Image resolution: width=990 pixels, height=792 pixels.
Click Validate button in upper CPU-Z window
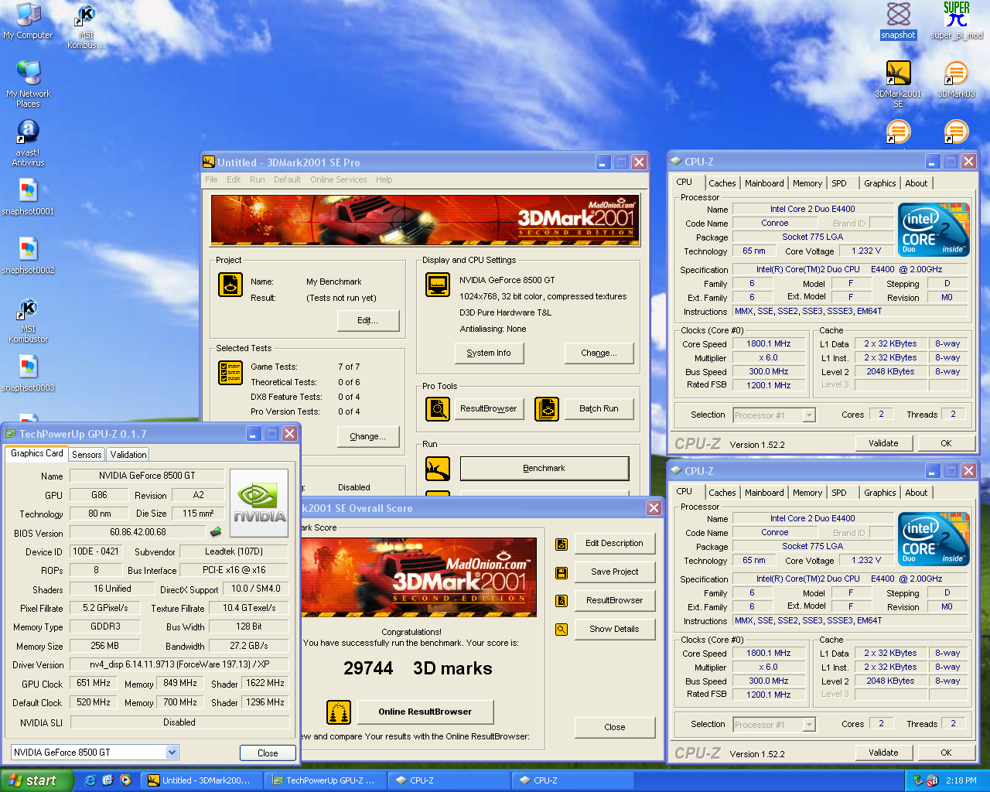click(884, 443)
